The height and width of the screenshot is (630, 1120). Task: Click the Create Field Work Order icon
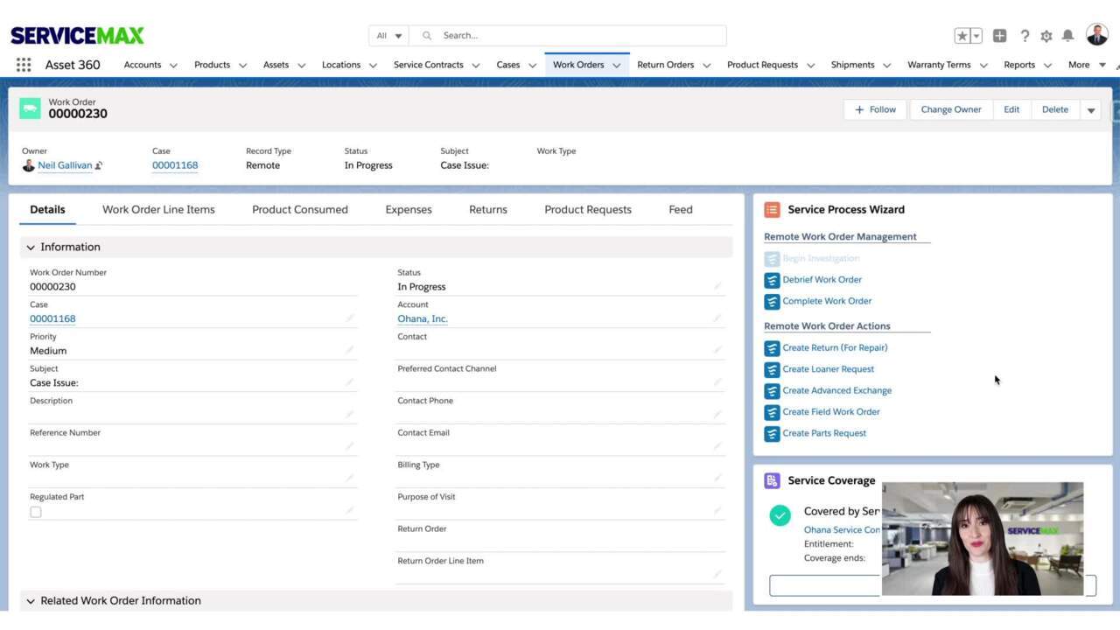click(772, 412)
